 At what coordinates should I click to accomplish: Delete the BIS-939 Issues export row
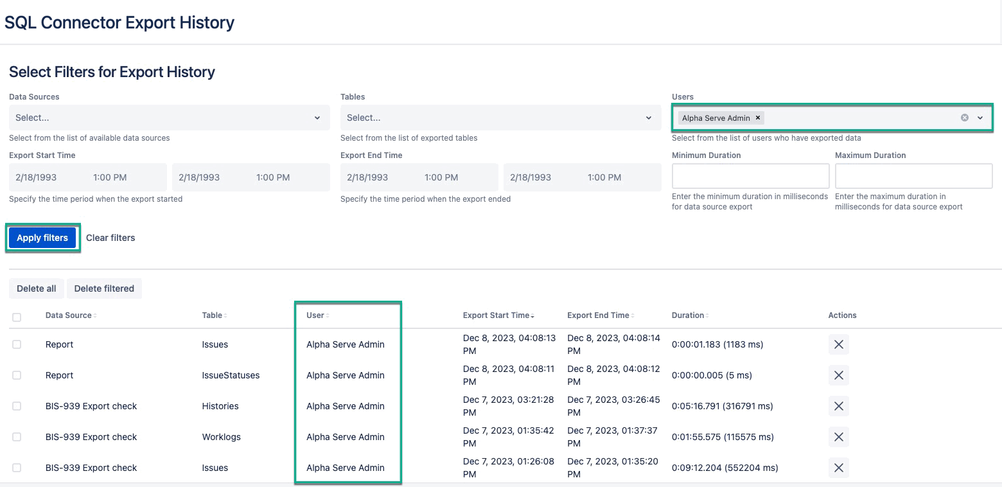(x=838, y=467)
